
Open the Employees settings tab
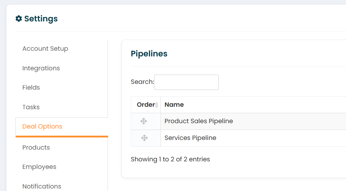(x=39, y=167)
